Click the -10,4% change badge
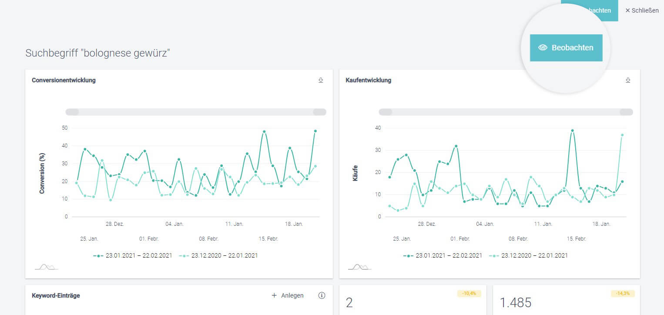The image size is (664, 315). pos(468,293)
